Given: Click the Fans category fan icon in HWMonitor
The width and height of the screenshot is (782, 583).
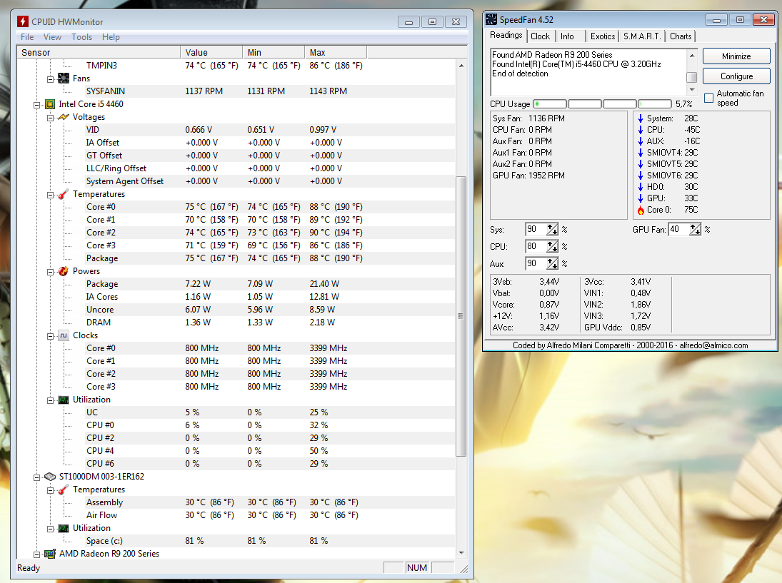Looking at the screenshot, I should tap(64, 78).
